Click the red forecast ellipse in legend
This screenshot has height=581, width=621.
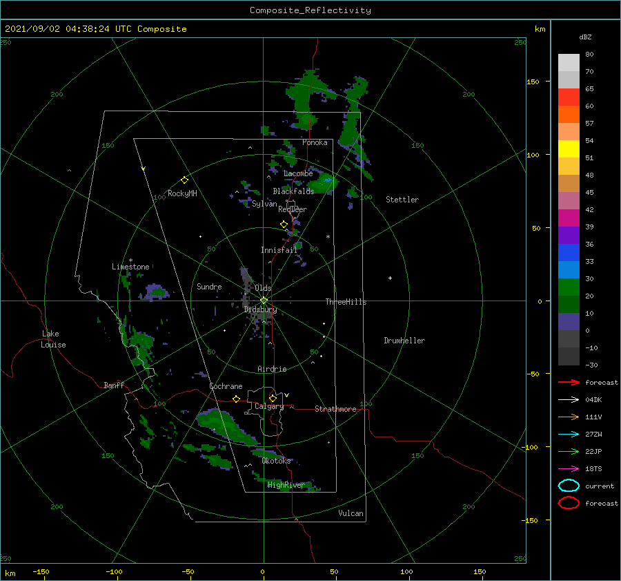(x=569, y=503)
